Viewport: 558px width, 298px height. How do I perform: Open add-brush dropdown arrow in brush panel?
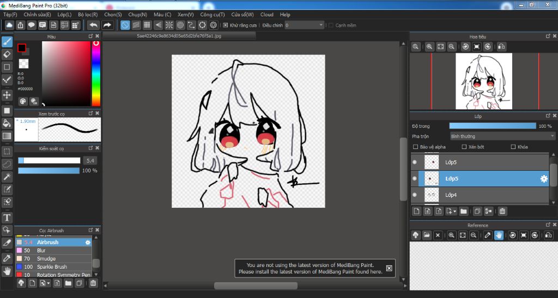[48, 283]
